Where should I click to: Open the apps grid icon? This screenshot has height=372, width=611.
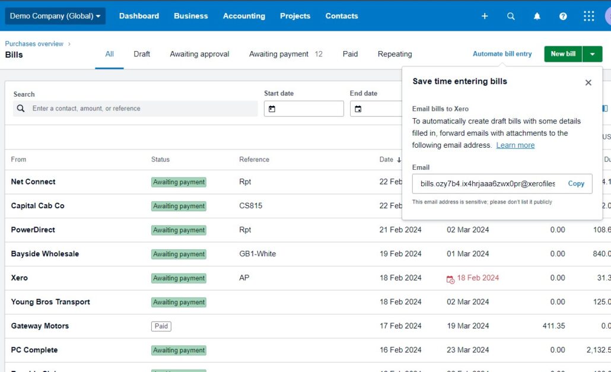[588, 16]
